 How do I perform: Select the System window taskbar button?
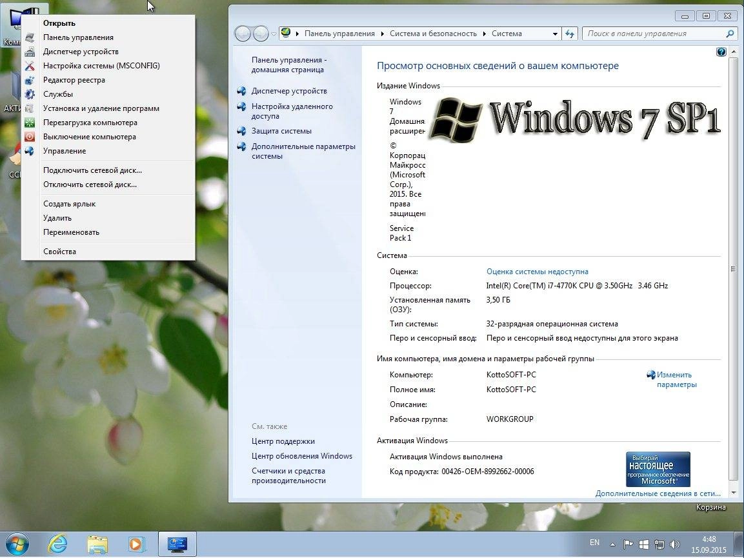[177, 544]
